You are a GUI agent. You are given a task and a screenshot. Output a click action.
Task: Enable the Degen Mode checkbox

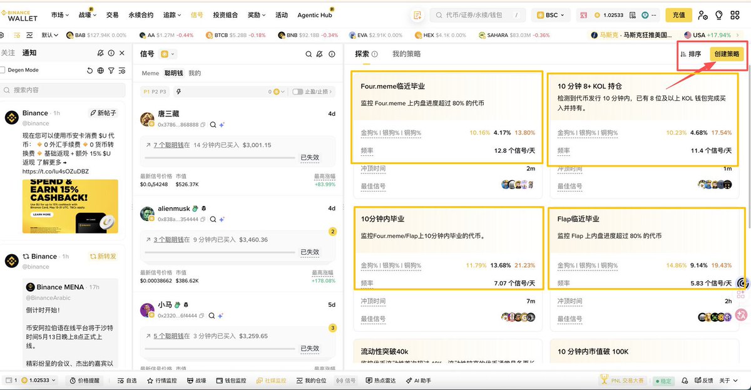point(3,70)
